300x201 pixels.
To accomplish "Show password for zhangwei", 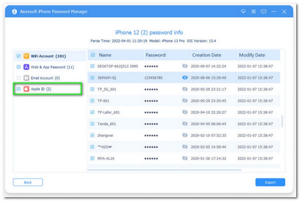I will click(184, 135).
